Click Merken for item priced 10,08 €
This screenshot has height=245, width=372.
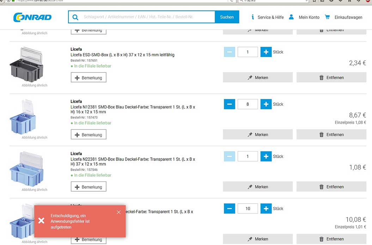coord(258,239)
